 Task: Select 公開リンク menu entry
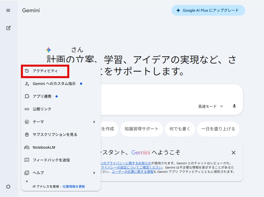(61, 109)
